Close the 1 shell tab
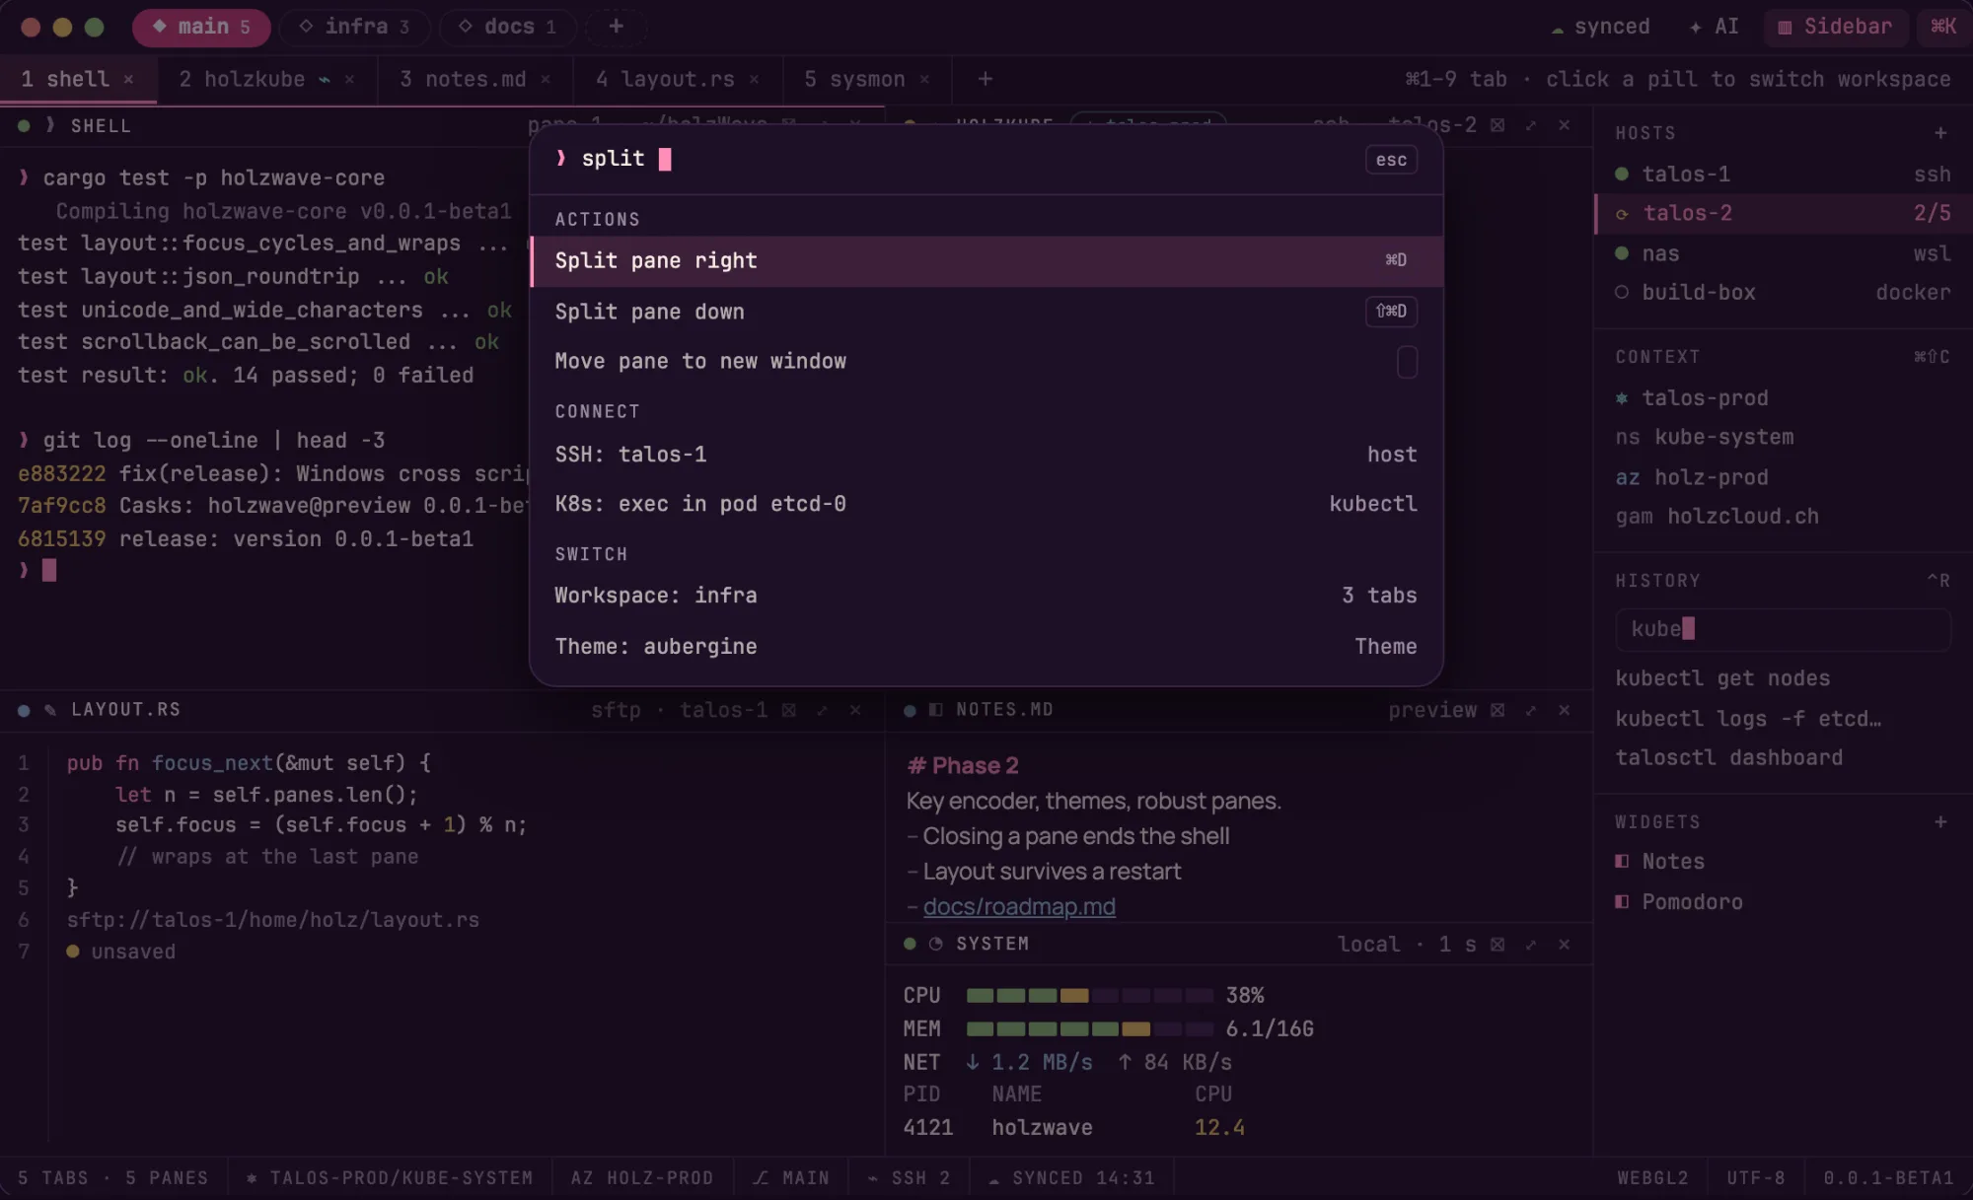Viewport: 1973px width, 1200px height. (128, 79)
